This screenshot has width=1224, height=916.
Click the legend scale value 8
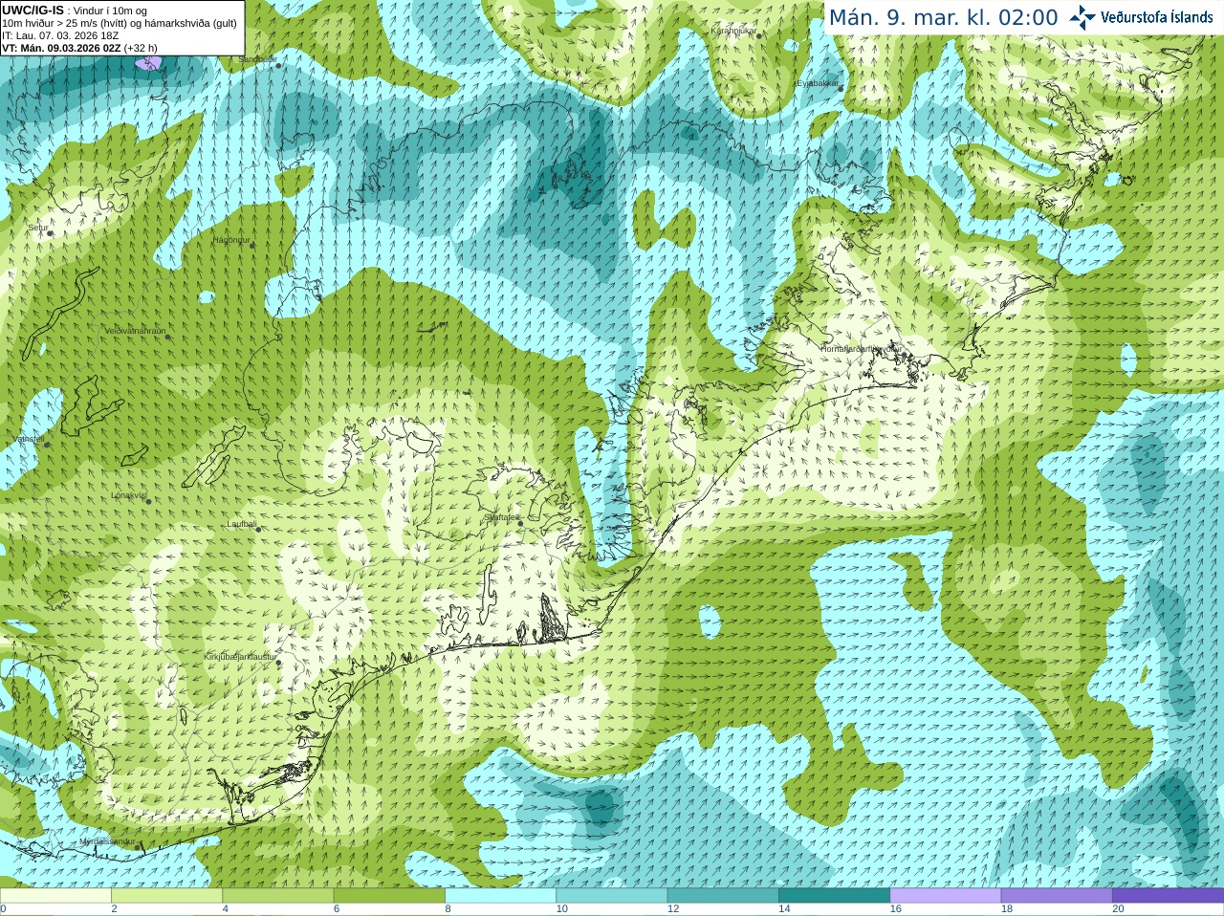[448, 908]
